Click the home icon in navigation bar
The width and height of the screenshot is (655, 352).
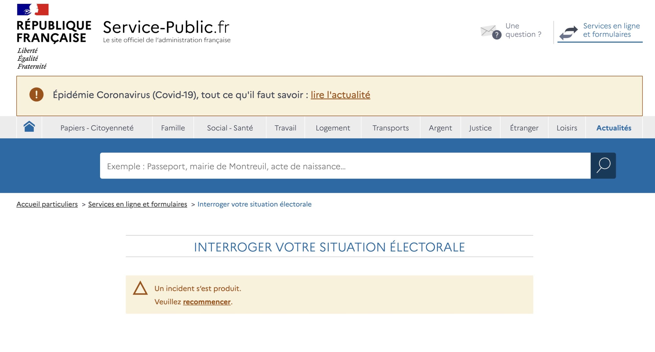pyautogui.click(x=29, y=127)
